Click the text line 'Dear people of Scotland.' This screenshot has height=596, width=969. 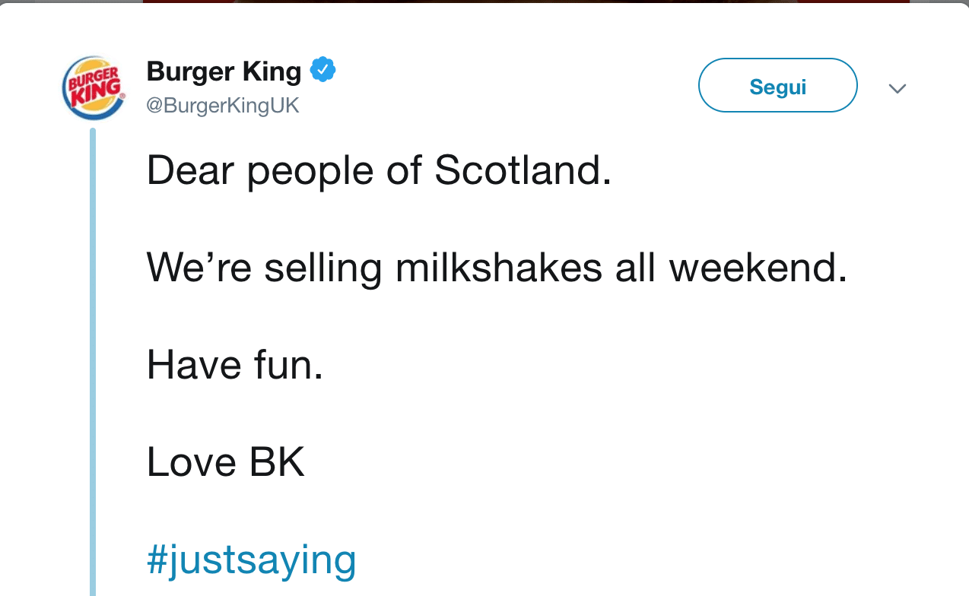[378, 171]
